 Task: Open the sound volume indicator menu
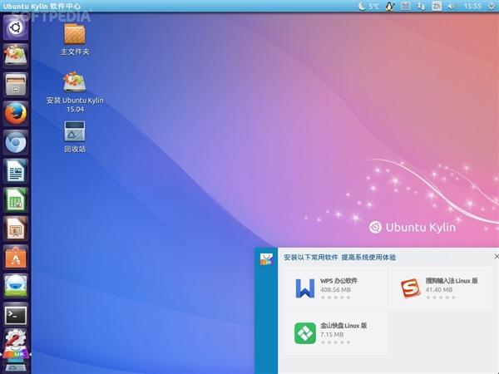(x=452, y=6)
